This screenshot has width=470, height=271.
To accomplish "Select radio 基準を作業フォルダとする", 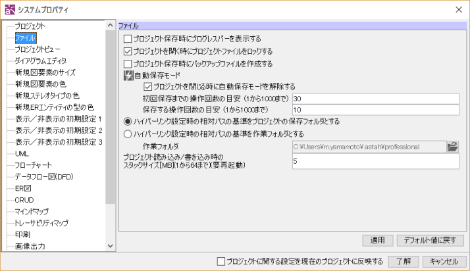I will (x=128, y=134).
